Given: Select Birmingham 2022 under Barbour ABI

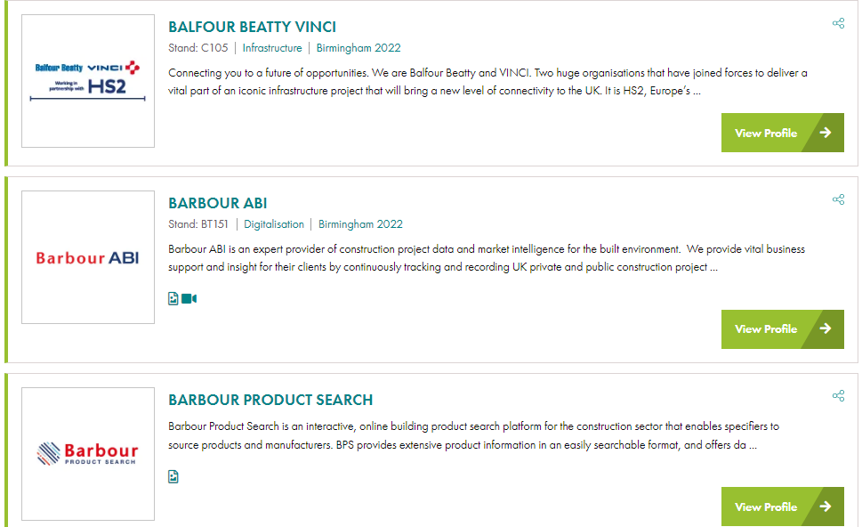Looking at the screenshot, I should pos(360,224).
